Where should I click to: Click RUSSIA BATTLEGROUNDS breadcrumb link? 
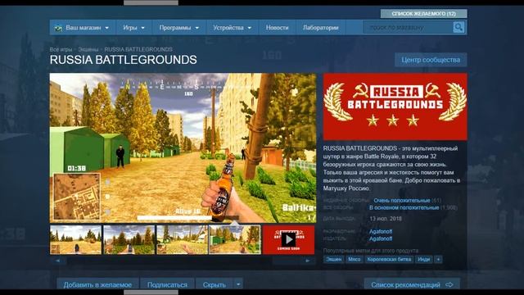(x=138, y=49)
